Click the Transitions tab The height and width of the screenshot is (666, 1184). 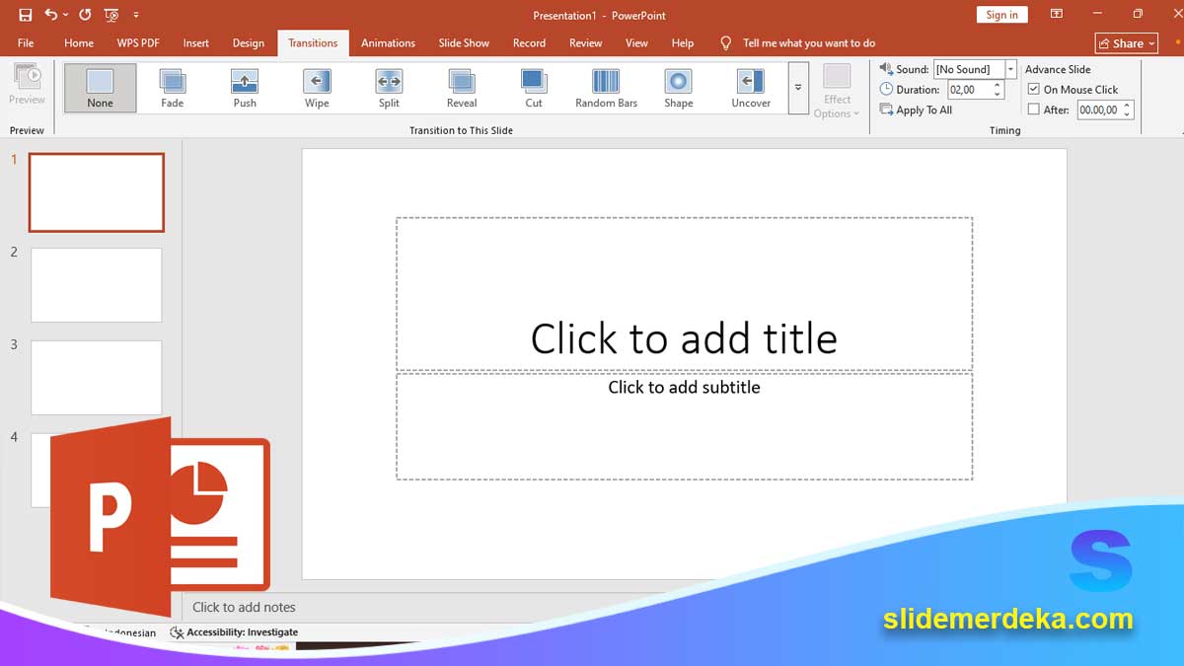click(313, 43)
